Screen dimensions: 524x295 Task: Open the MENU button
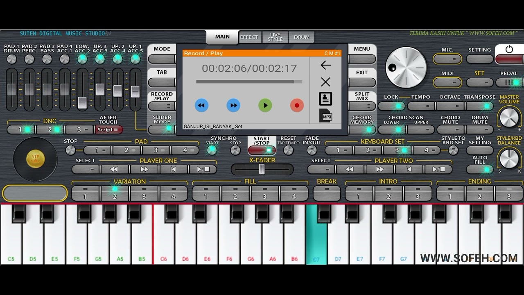tap(362, 59)
